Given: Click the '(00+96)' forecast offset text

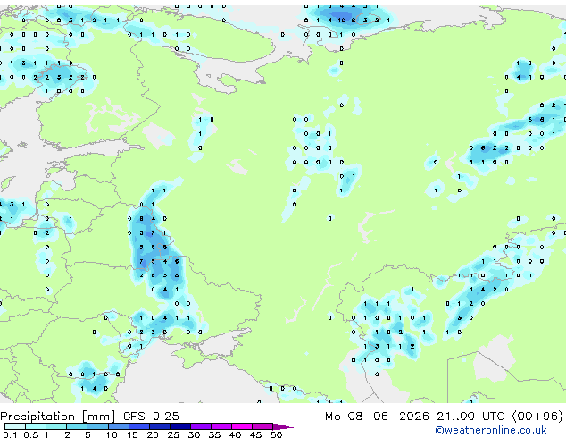Looking at the screenshot, I should (537, 416).
